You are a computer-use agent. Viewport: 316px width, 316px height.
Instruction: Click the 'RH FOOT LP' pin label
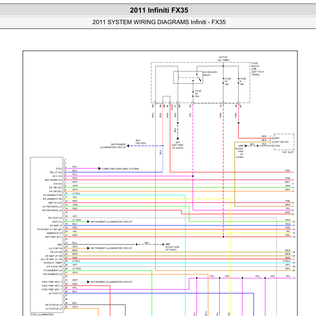point(55,218)
